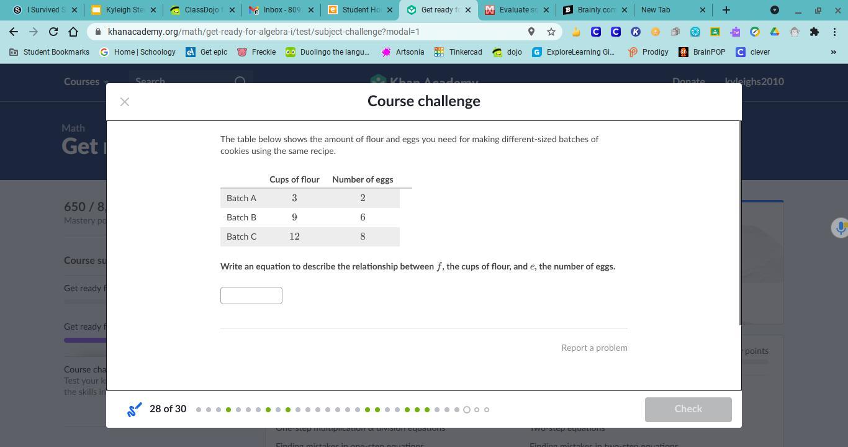Open the purple rw puzzle extension
The image size is (848, 447).
[x=735, y=32]
